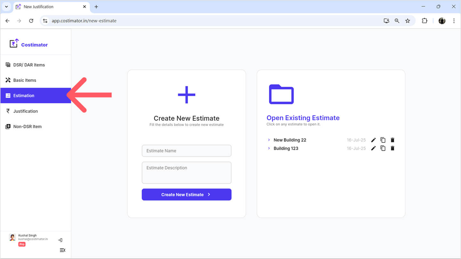Open the browser Extensions puzzle icon
Viewport: 461px width, 259px height.
pyautogui.click(x=425, y=21)
